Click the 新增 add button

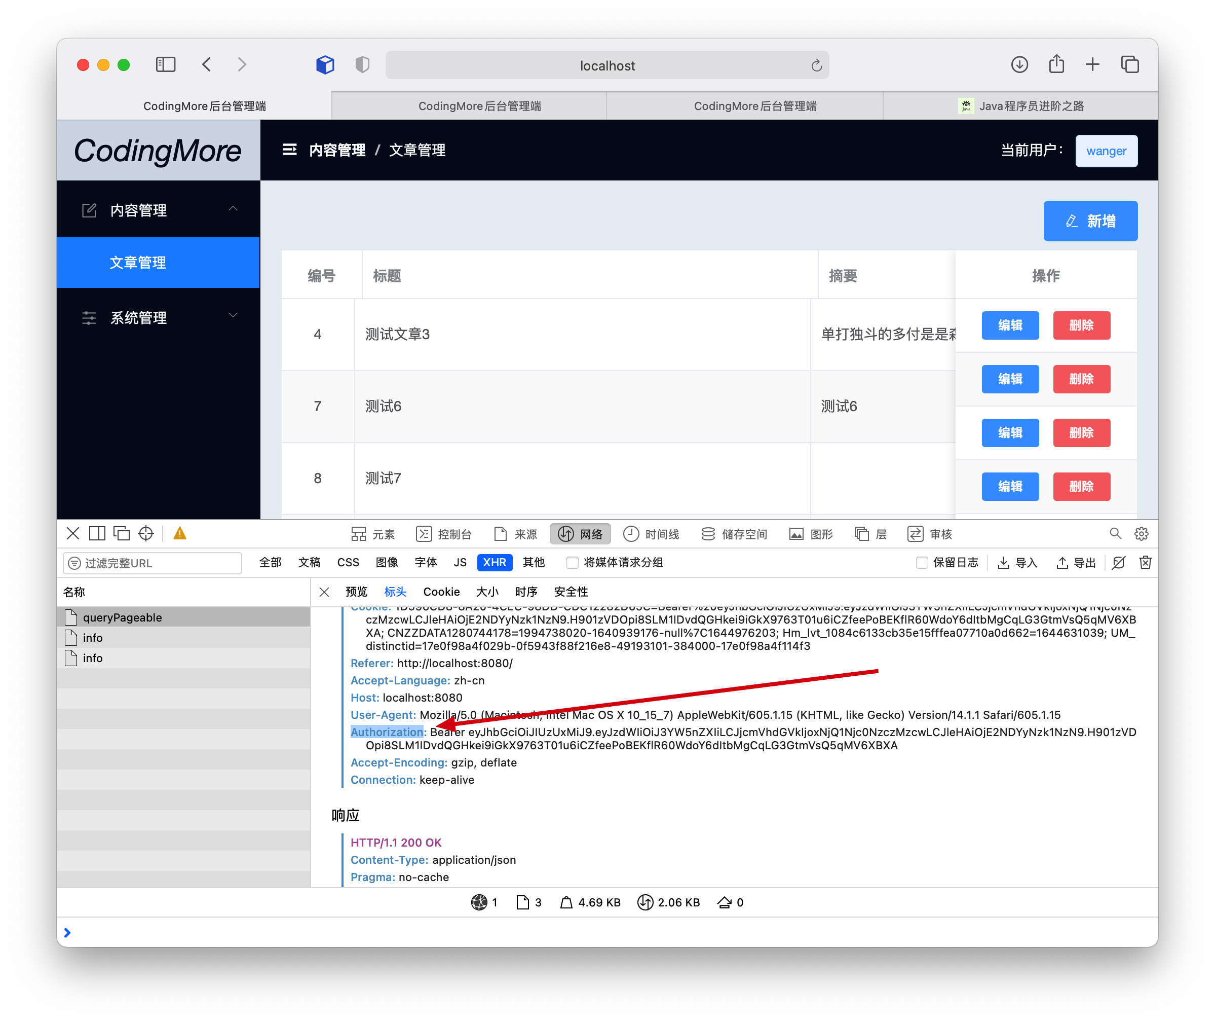point(1090,221)
